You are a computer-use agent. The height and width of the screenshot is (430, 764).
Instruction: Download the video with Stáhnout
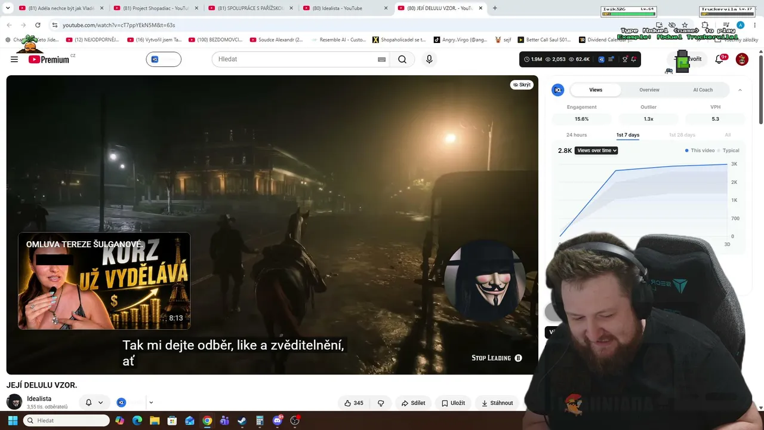(x=497, y=403)
